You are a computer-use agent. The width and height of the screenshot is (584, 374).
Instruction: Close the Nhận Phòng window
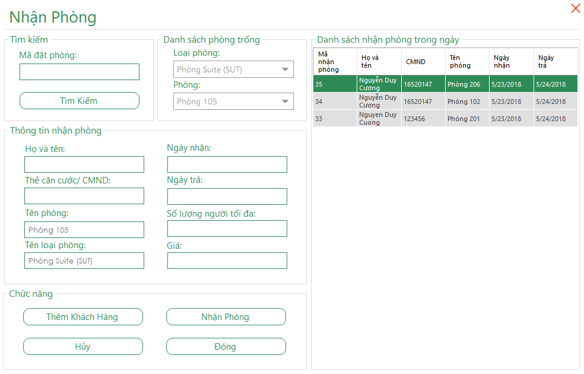(575, 8)
